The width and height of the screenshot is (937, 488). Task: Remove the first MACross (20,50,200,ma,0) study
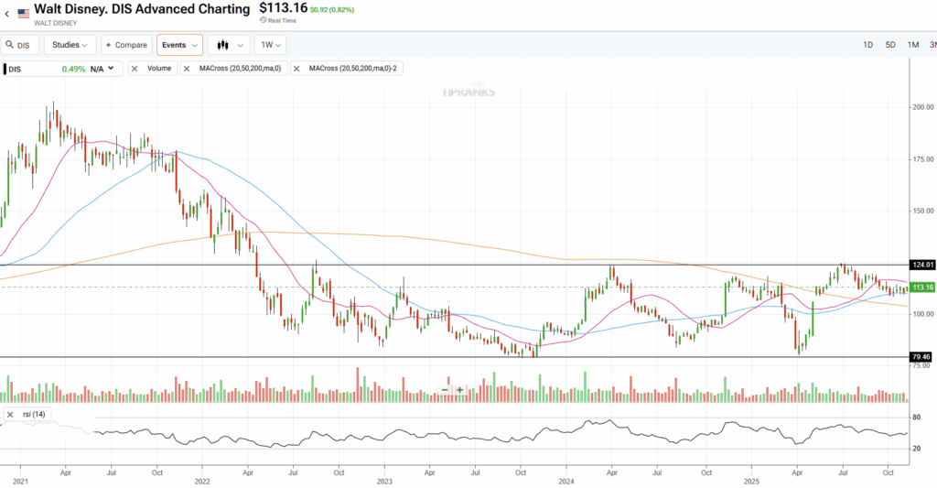[x=188, y=69]
